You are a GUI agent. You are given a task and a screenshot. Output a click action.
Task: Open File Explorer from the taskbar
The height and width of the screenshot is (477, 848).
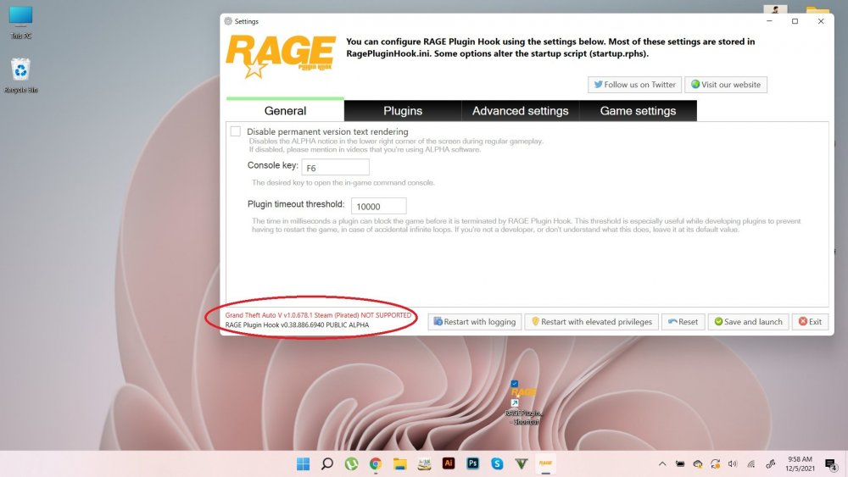pos(399,463)
